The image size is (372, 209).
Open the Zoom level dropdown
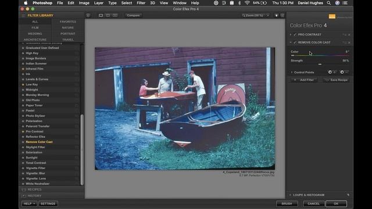tap(256, 16)
